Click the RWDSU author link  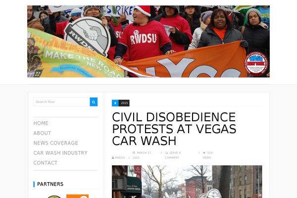point(120,158)
